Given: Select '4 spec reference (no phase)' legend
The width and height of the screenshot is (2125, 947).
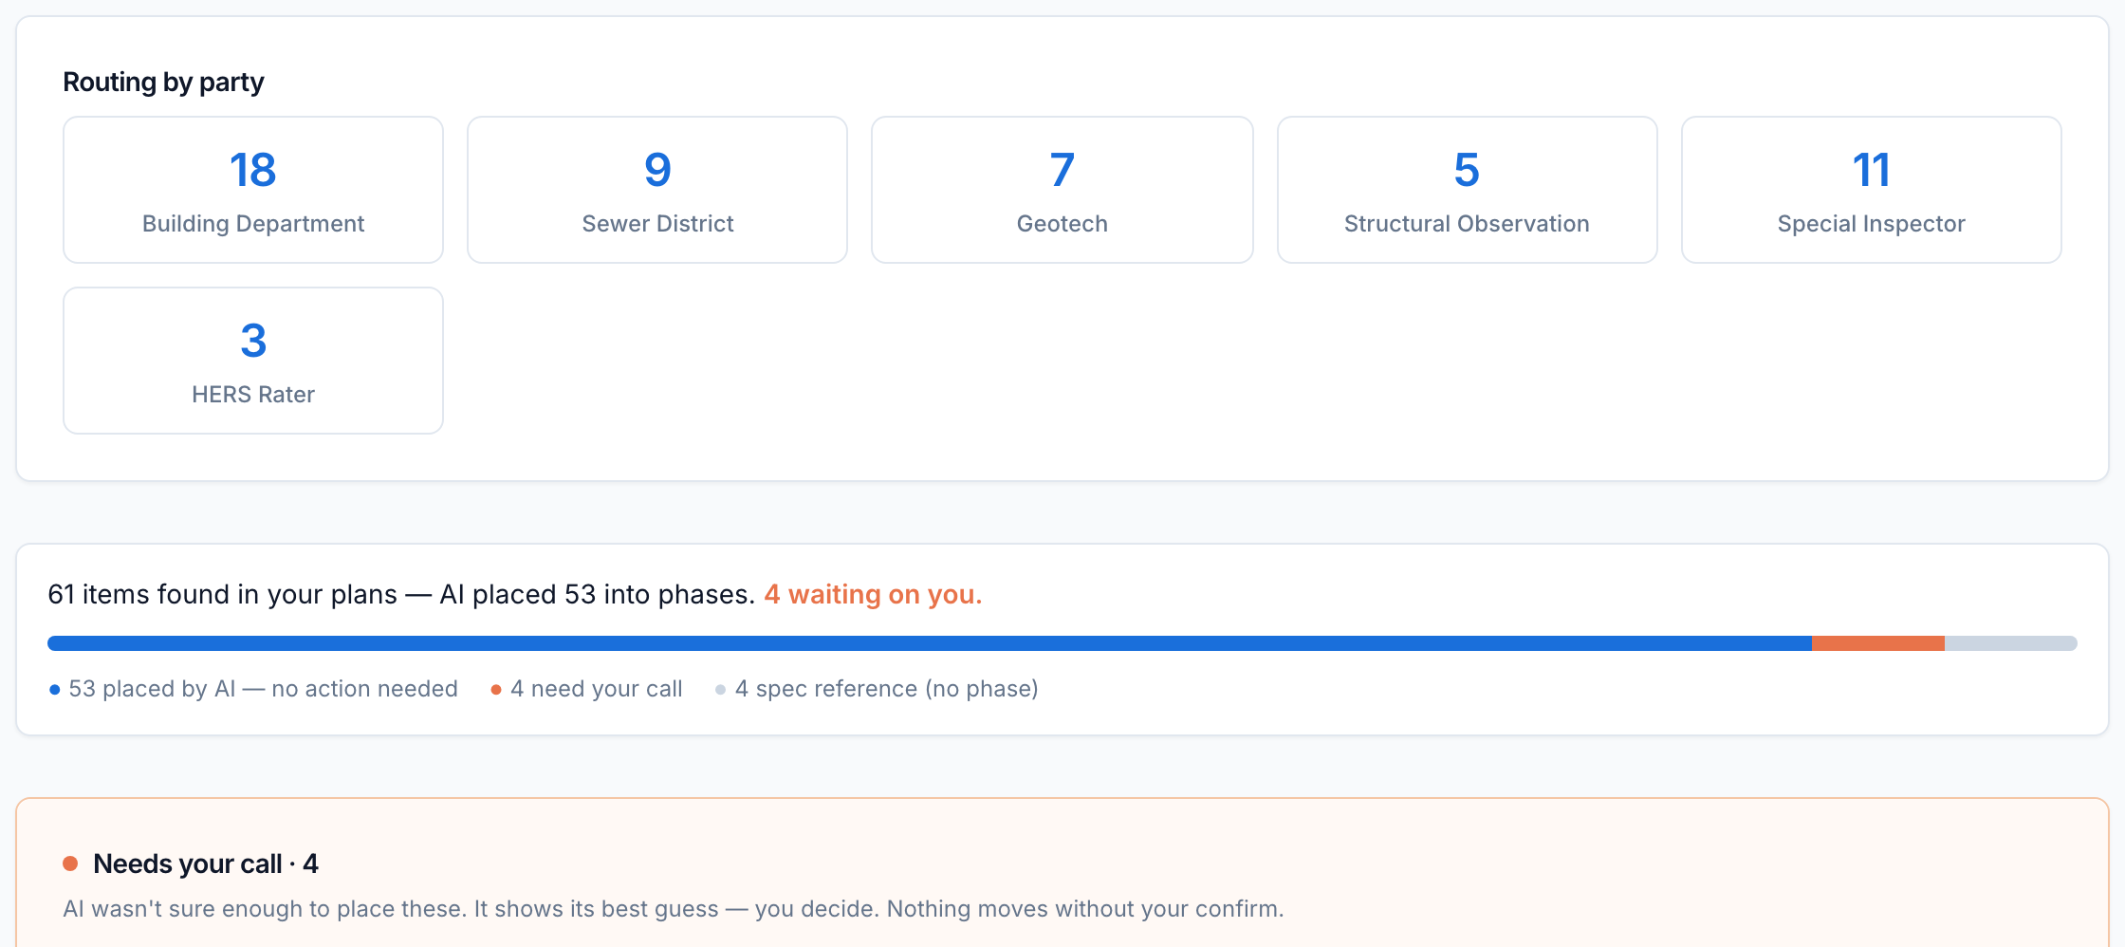Looking at the screenshot, I should [x=887, y=689].
